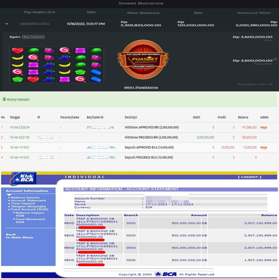Image resolution: width=279 pixels, height=279 pixels.
Task: Select the blue candy in bottom-right grid corner
Action: tap(96, 79)
